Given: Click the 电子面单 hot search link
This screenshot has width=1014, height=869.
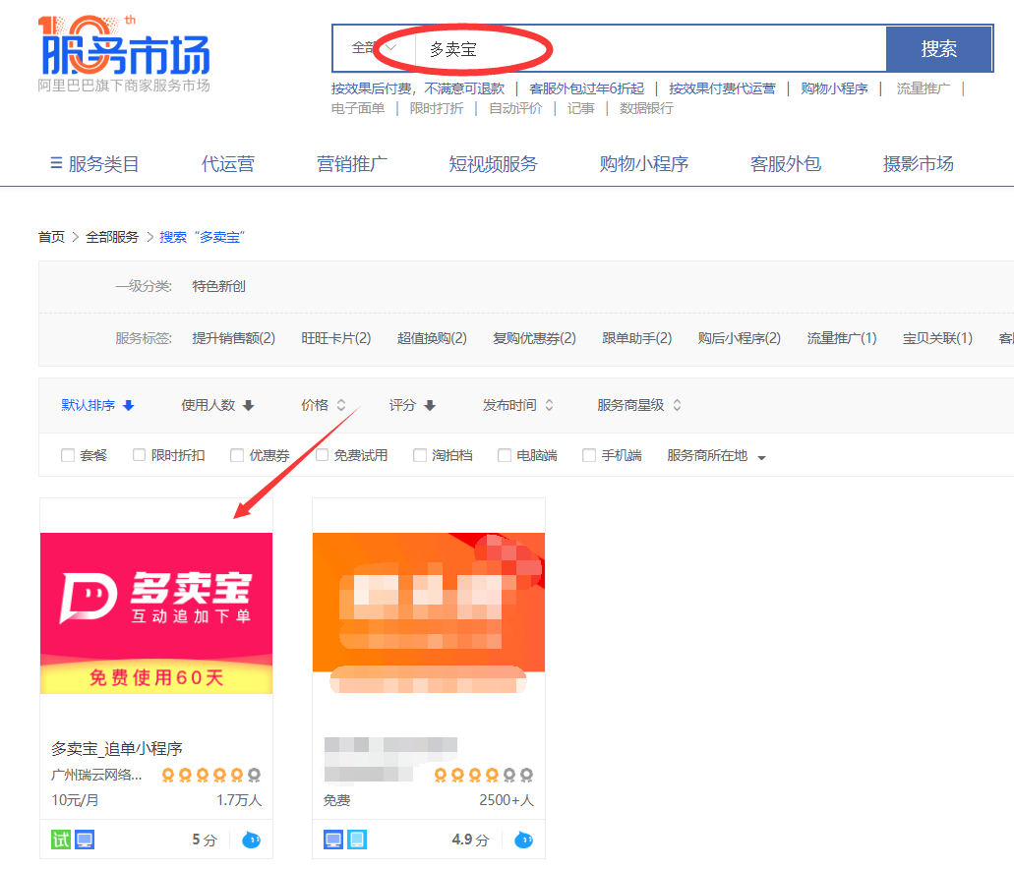Looking at the screenshot, I should (358, 108).
